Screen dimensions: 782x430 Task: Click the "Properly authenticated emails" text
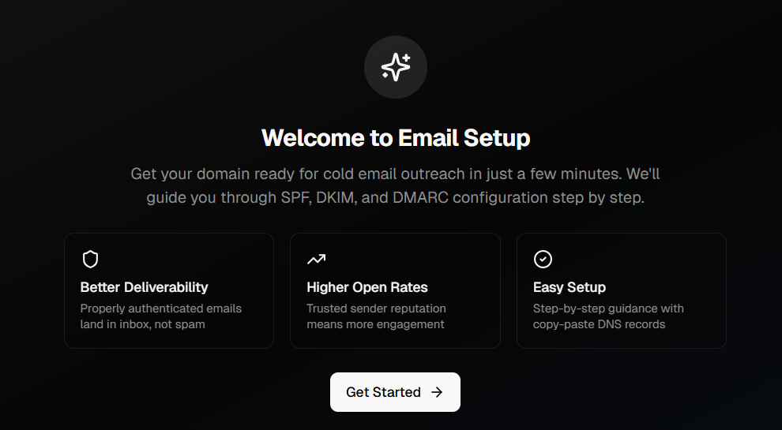coord(161,308)
